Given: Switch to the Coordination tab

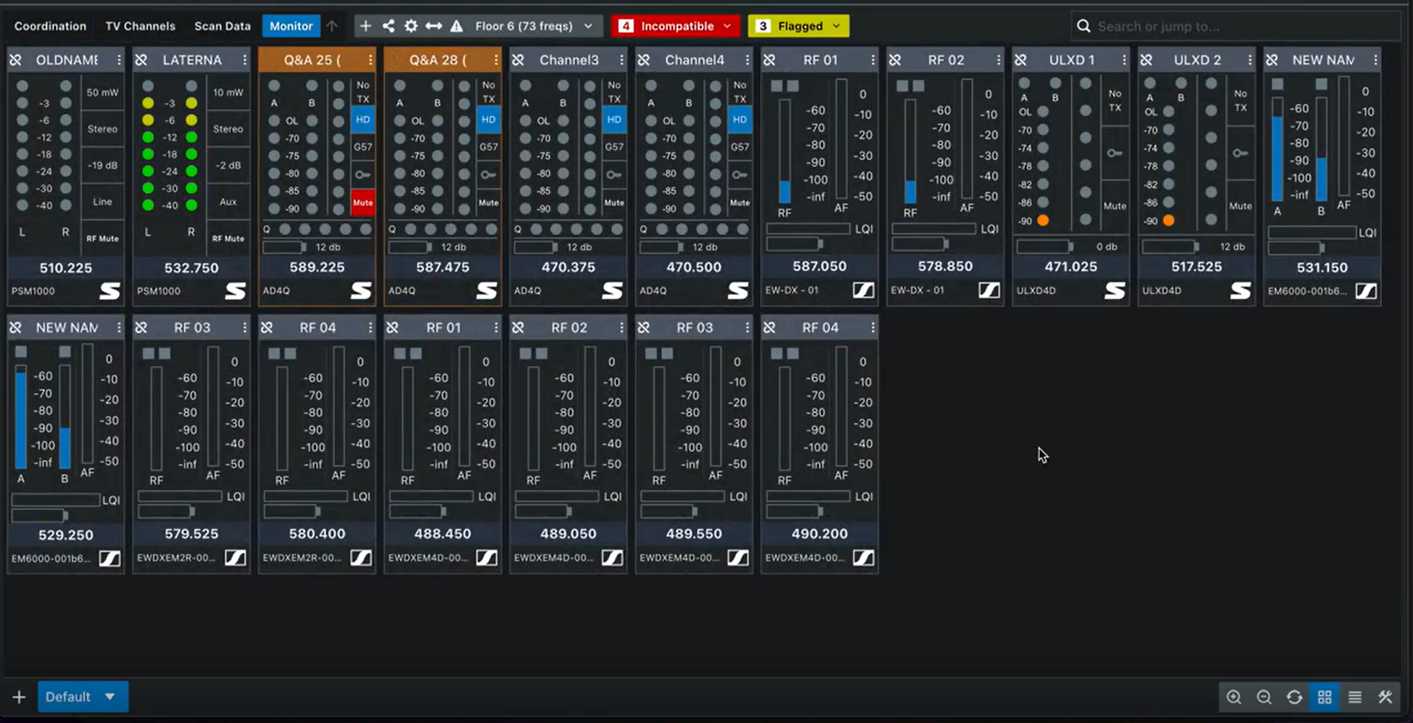Looking at the screenshot, I should point(50,26).
